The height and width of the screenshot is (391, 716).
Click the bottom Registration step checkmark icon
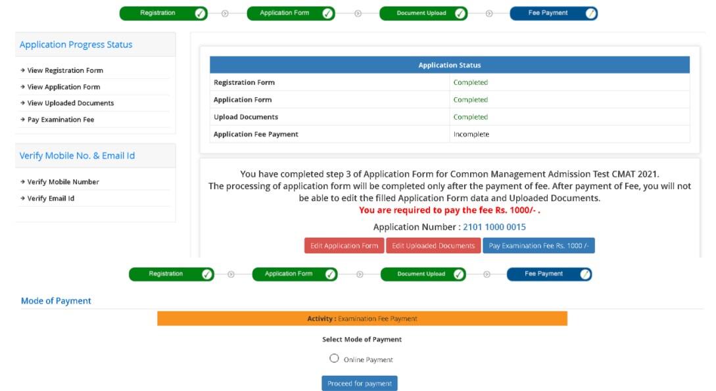coord(207,274)
